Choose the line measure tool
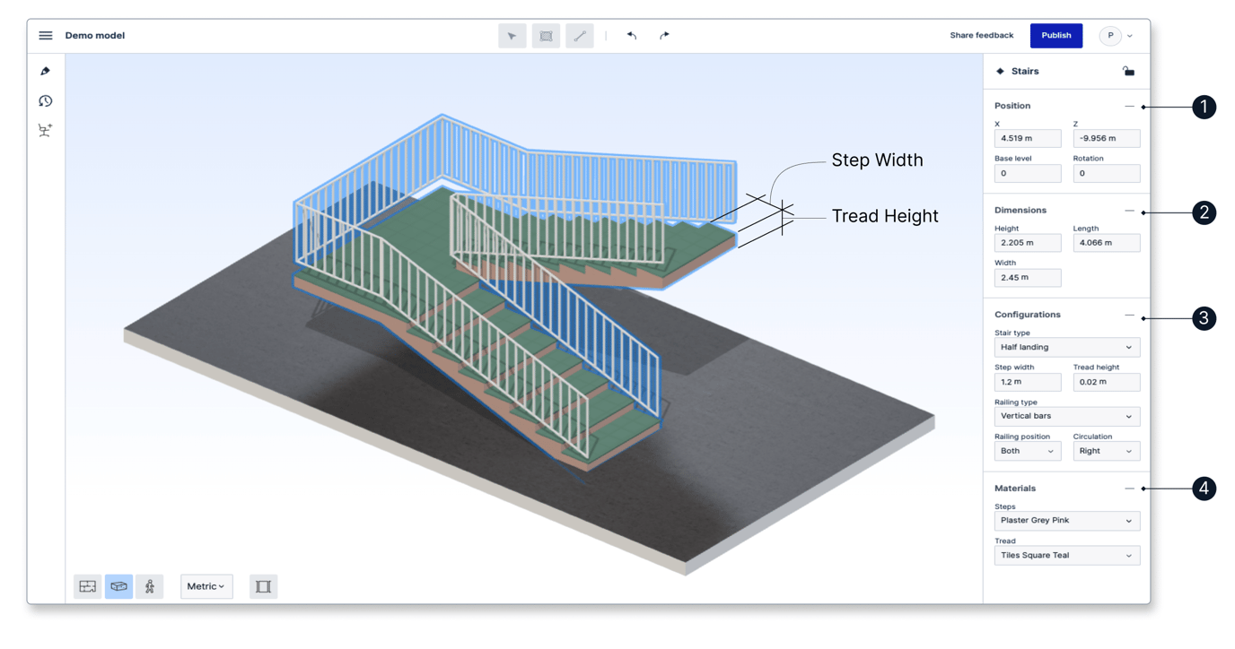This screenshot has height=649, width=1235. pyautogui.click(x=580, y=36)
